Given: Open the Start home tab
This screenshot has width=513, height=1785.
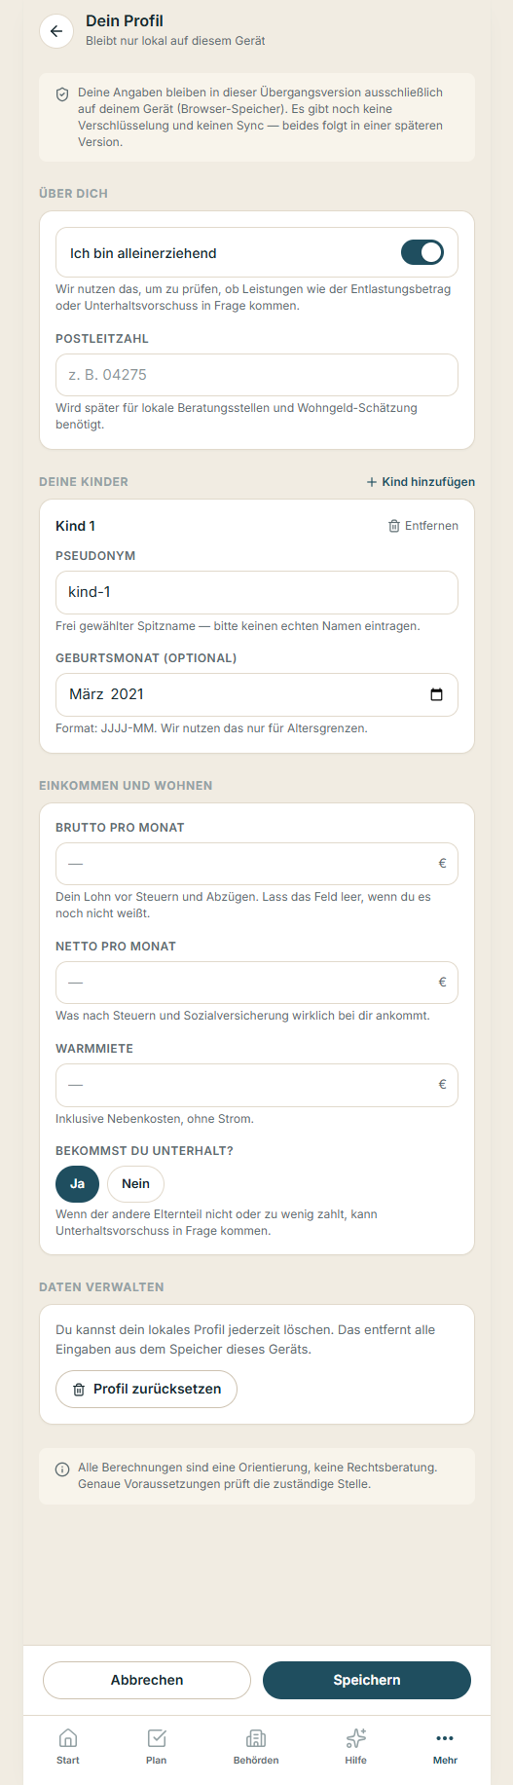Looking at the screenshot, I should click(68, 1746).
